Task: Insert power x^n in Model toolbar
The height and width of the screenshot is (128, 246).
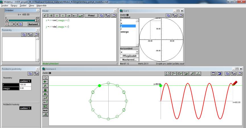Action: pos(45,16)
